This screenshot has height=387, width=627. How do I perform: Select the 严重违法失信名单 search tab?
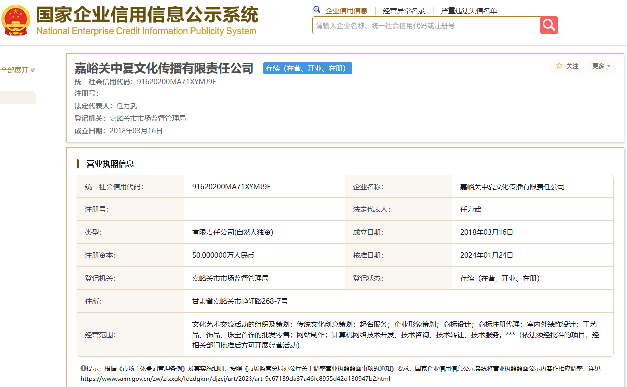469,11
